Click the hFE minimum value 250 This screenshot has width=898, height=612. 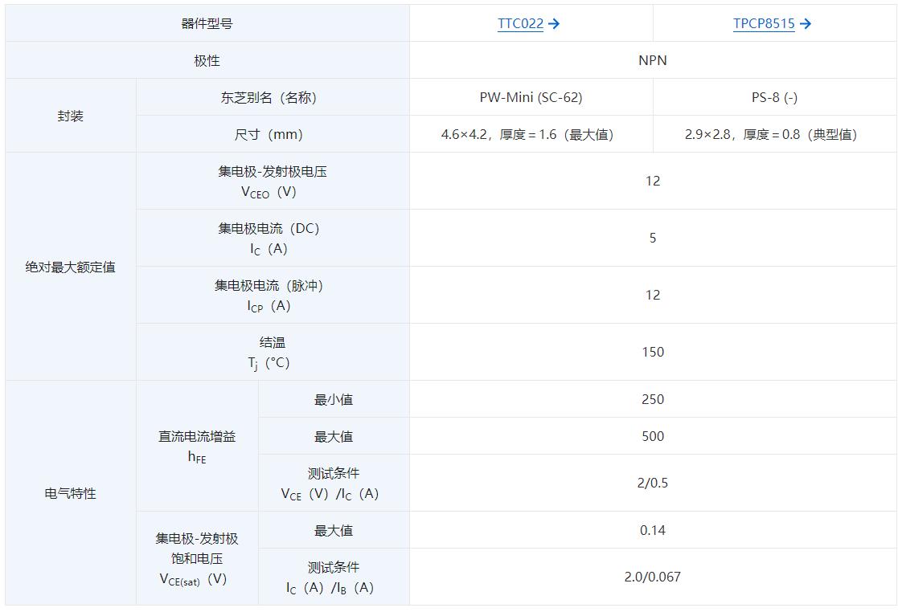pyautogui.click(x=653, y=399)
